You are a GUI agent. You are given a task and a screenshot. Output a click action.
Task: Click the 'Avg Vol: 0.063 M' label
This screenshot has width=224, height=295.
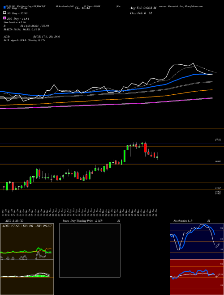143,8
